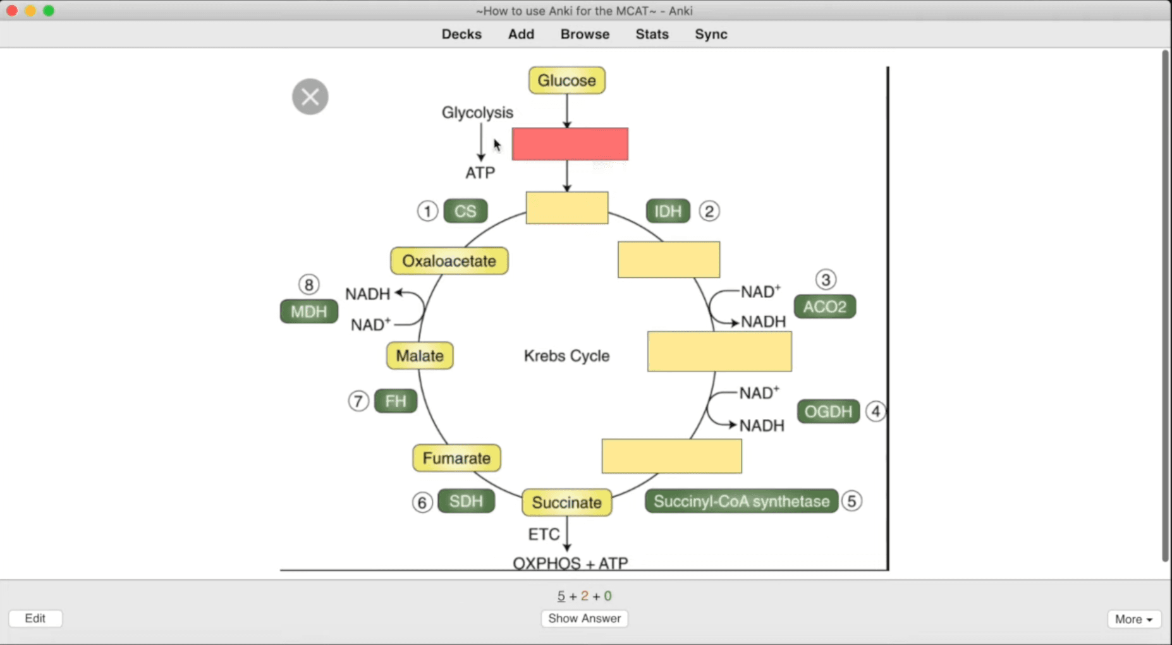Click the NADH label below ACO2

pos(764,322)
